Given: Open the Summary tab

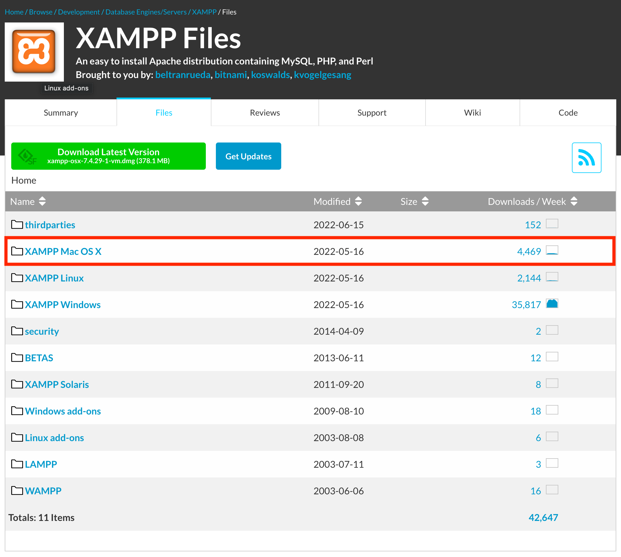Looking at the screenshot, I should (61, 113).
